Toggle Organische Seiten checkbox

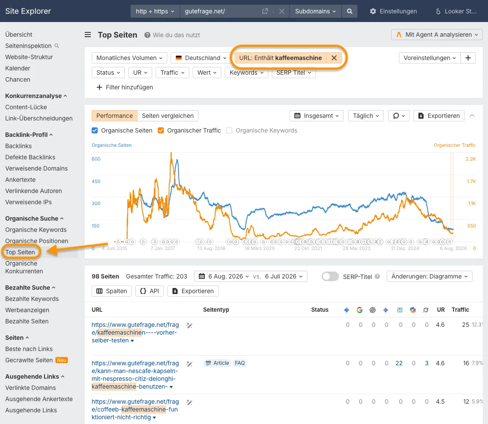click(95, 130)
